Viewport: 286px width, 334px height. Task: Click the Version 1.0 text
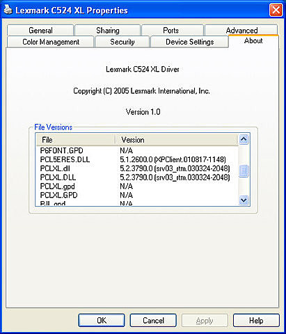(x=143, y=112)
